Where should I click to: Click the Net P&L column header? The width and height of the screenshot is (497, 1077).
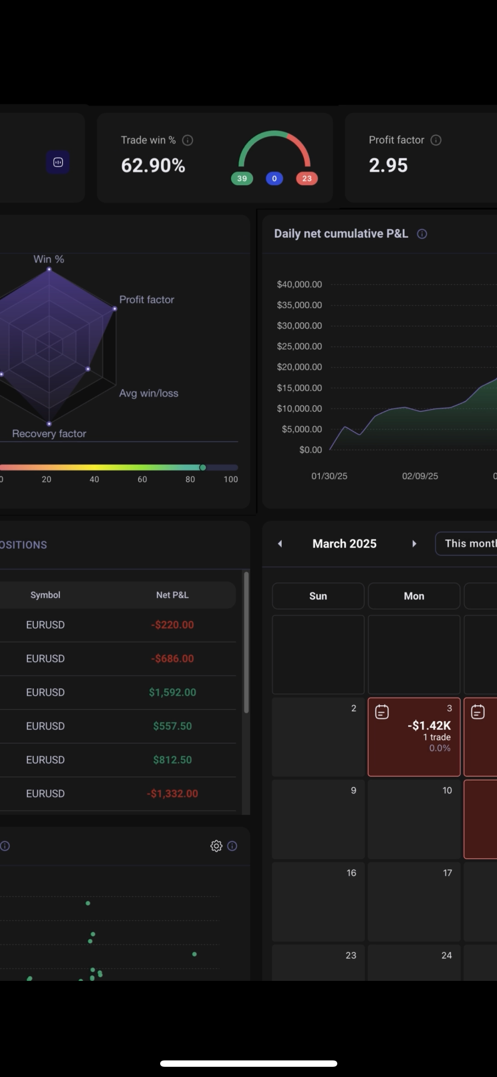[x=172, y=595]
